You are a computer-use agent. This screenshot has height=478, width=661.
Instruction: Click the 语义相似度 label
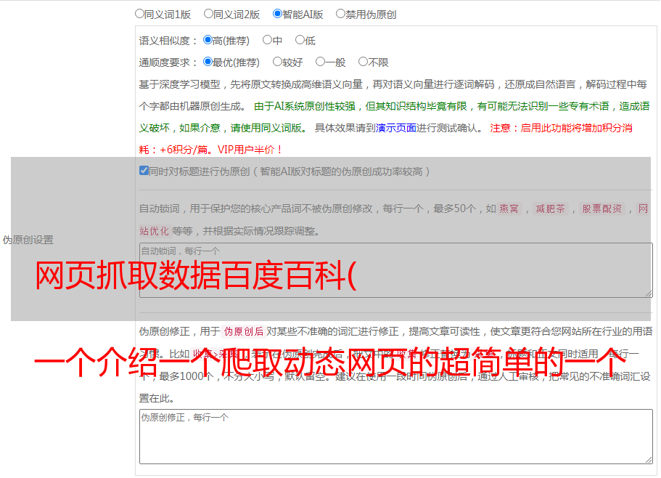coord(168,41)
